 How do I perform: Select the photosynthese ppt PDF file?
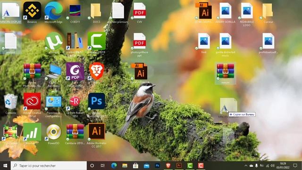pos(140,44)
